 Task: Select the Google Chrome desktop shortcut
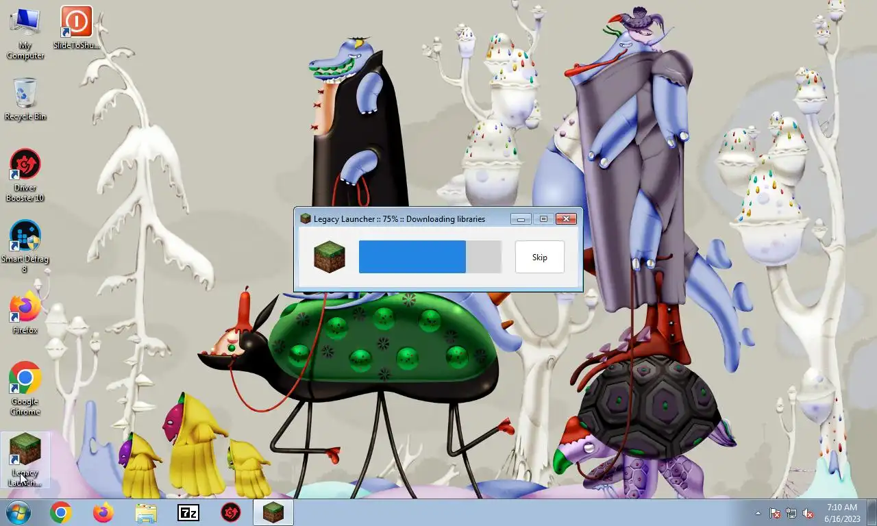coord(25,388)
